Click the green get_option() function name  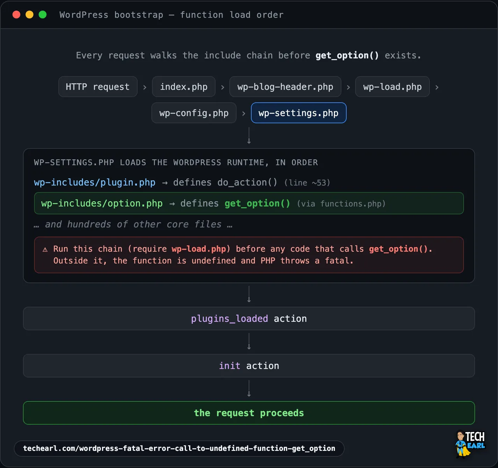pyautogui.click(x=257, y=203)
